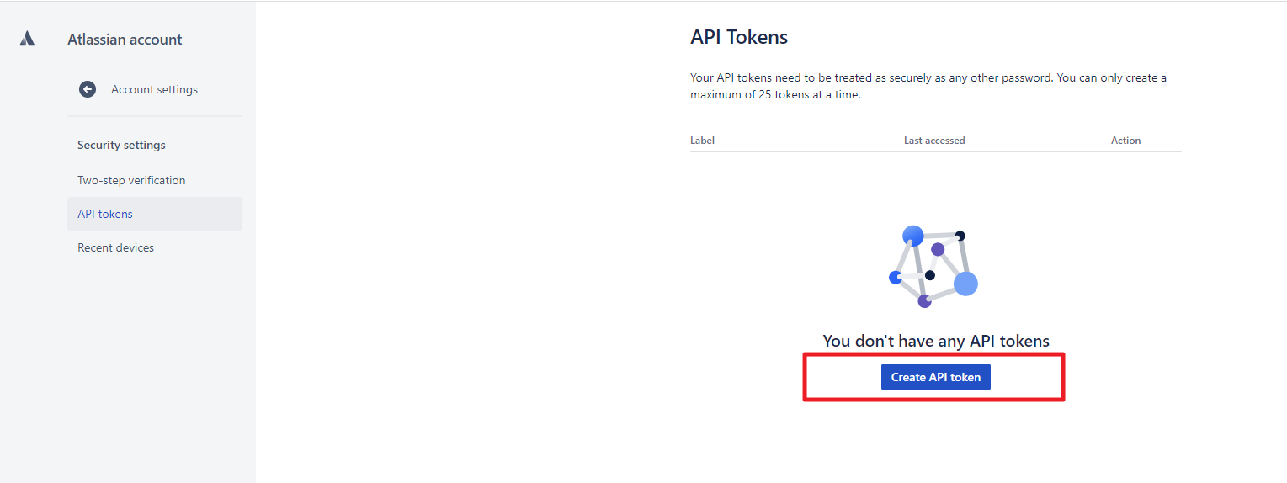This screenshot has height=483, width=1287.
Task: Open the Recent devices page
Action: 115,247
